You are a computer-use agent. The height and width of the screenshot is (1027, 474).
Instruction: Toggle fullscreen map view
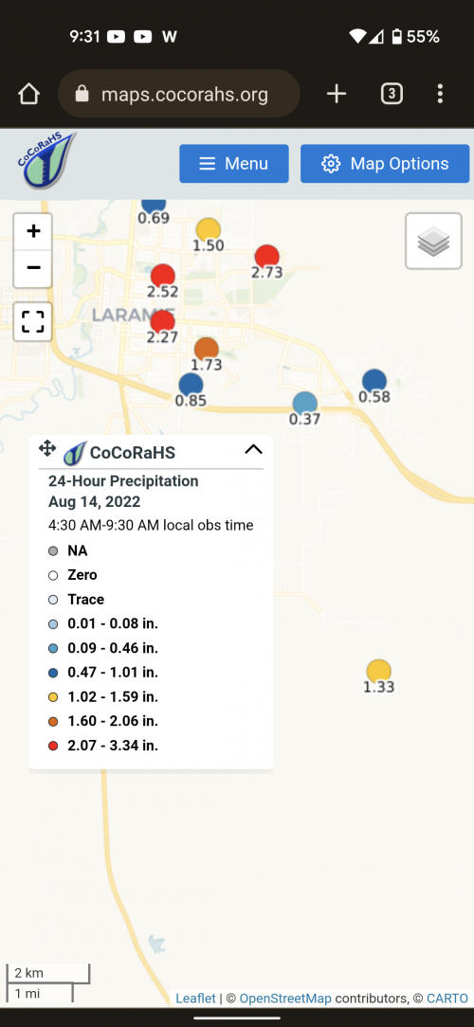[x=33, y=321]
